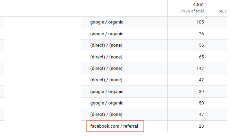Click the 4,851 total value
Image resolution: width=231 pixels, height=137 pixels.
click(198, 4)
